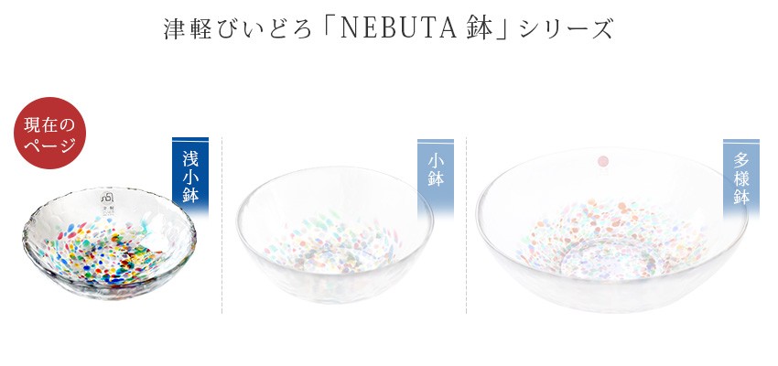The image size is (778, 366).
Task: Click the circular base of the 多様鉢 bowl
Action: (606, 257)
